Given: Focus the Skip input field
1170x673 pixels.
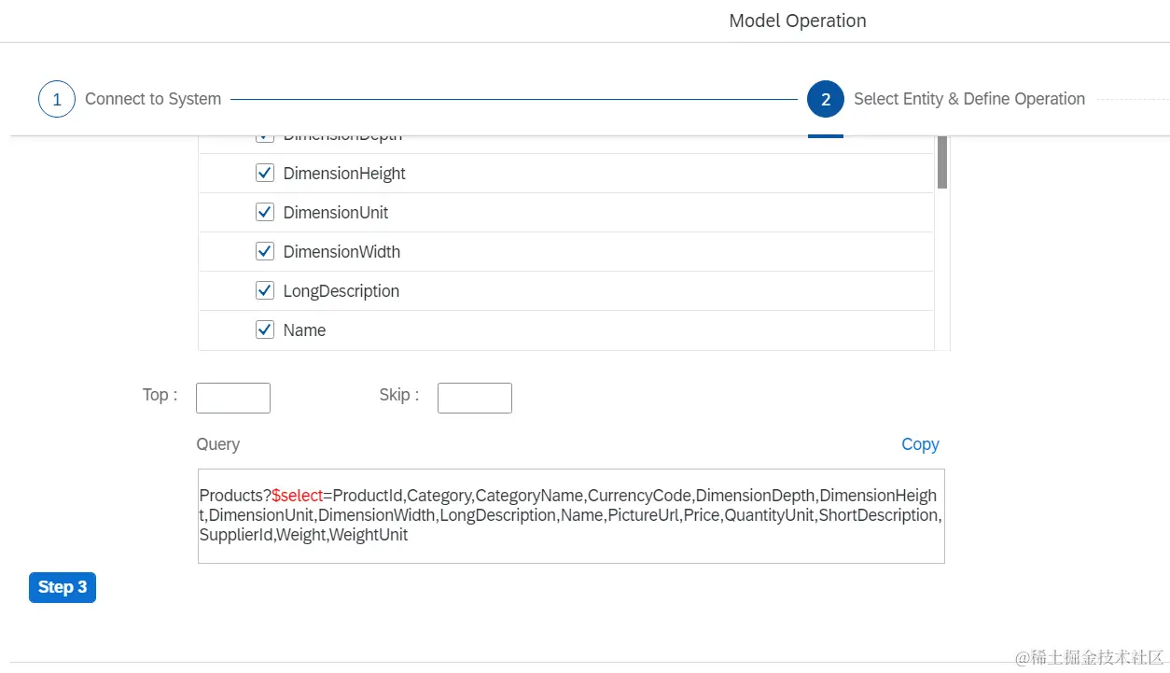Looking at the screenshot, I should pos(475,398).
